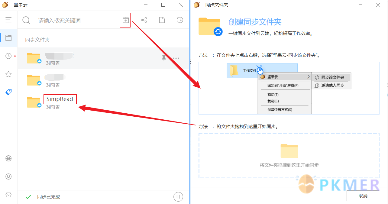Click the 一键同步文件到云端 subtitle text
Screen dimensions: 388x204
point(271,34)
